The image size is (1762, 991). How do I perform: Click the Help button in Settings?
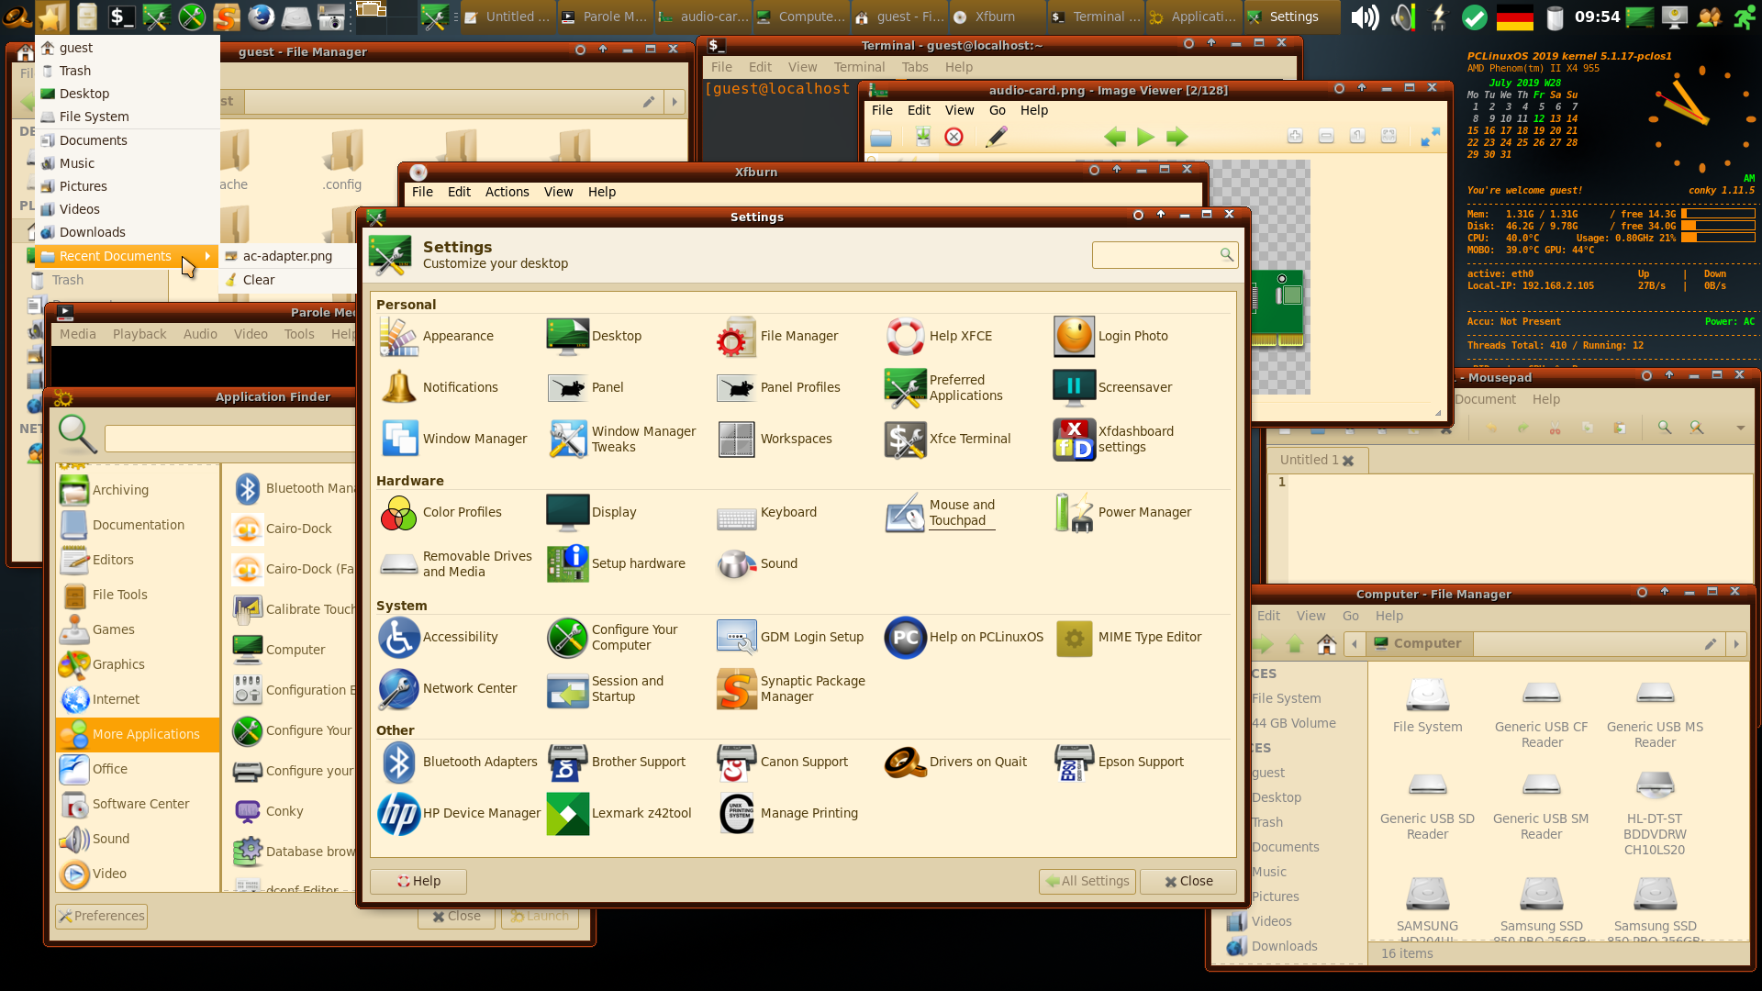click(x=418, y=882)
